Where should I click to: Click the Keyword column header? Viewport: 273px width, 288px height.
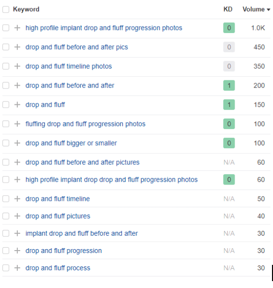coord(26,9)
